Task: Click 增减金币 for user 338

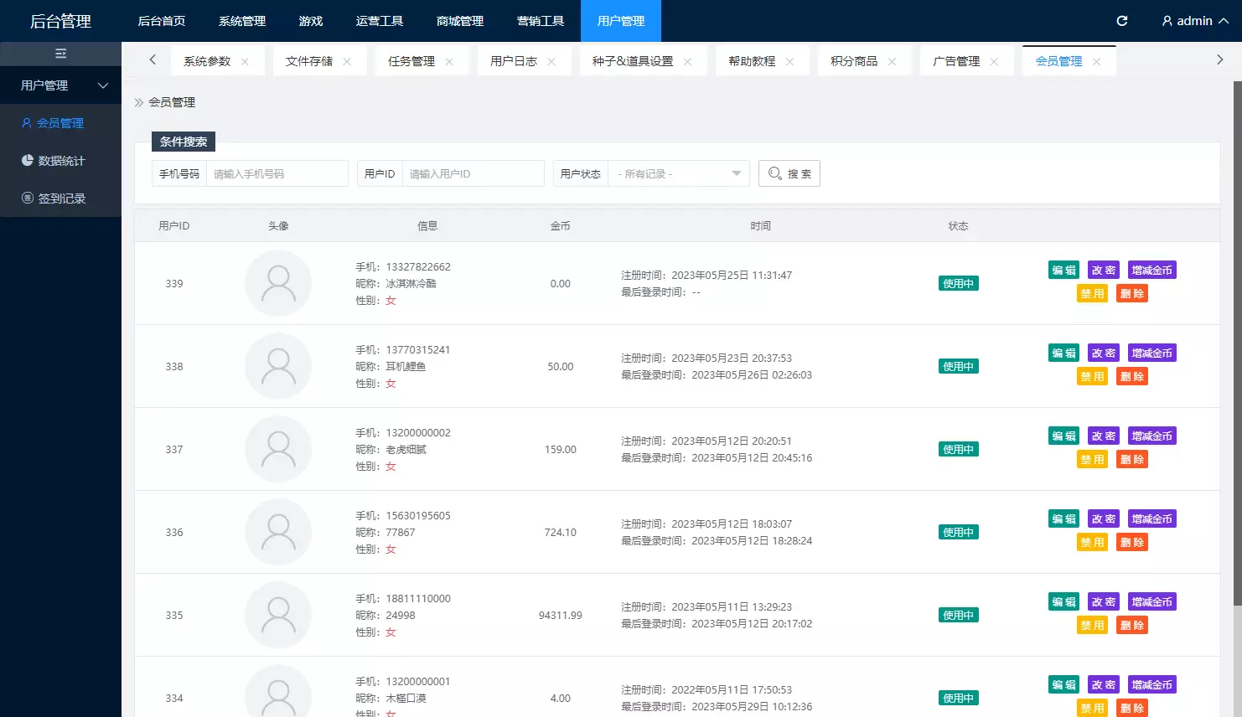Action: click(x=1152, y=353)
